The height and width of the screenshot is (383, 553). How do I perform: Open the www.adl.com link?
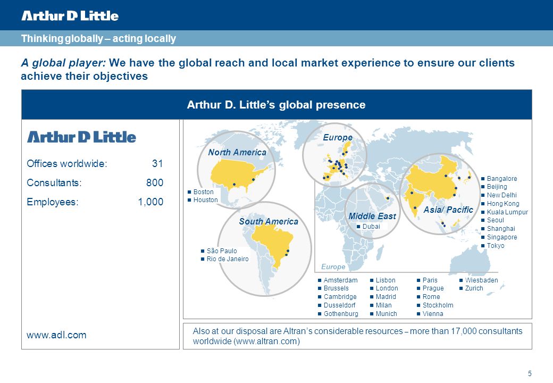tap(56, 335)
